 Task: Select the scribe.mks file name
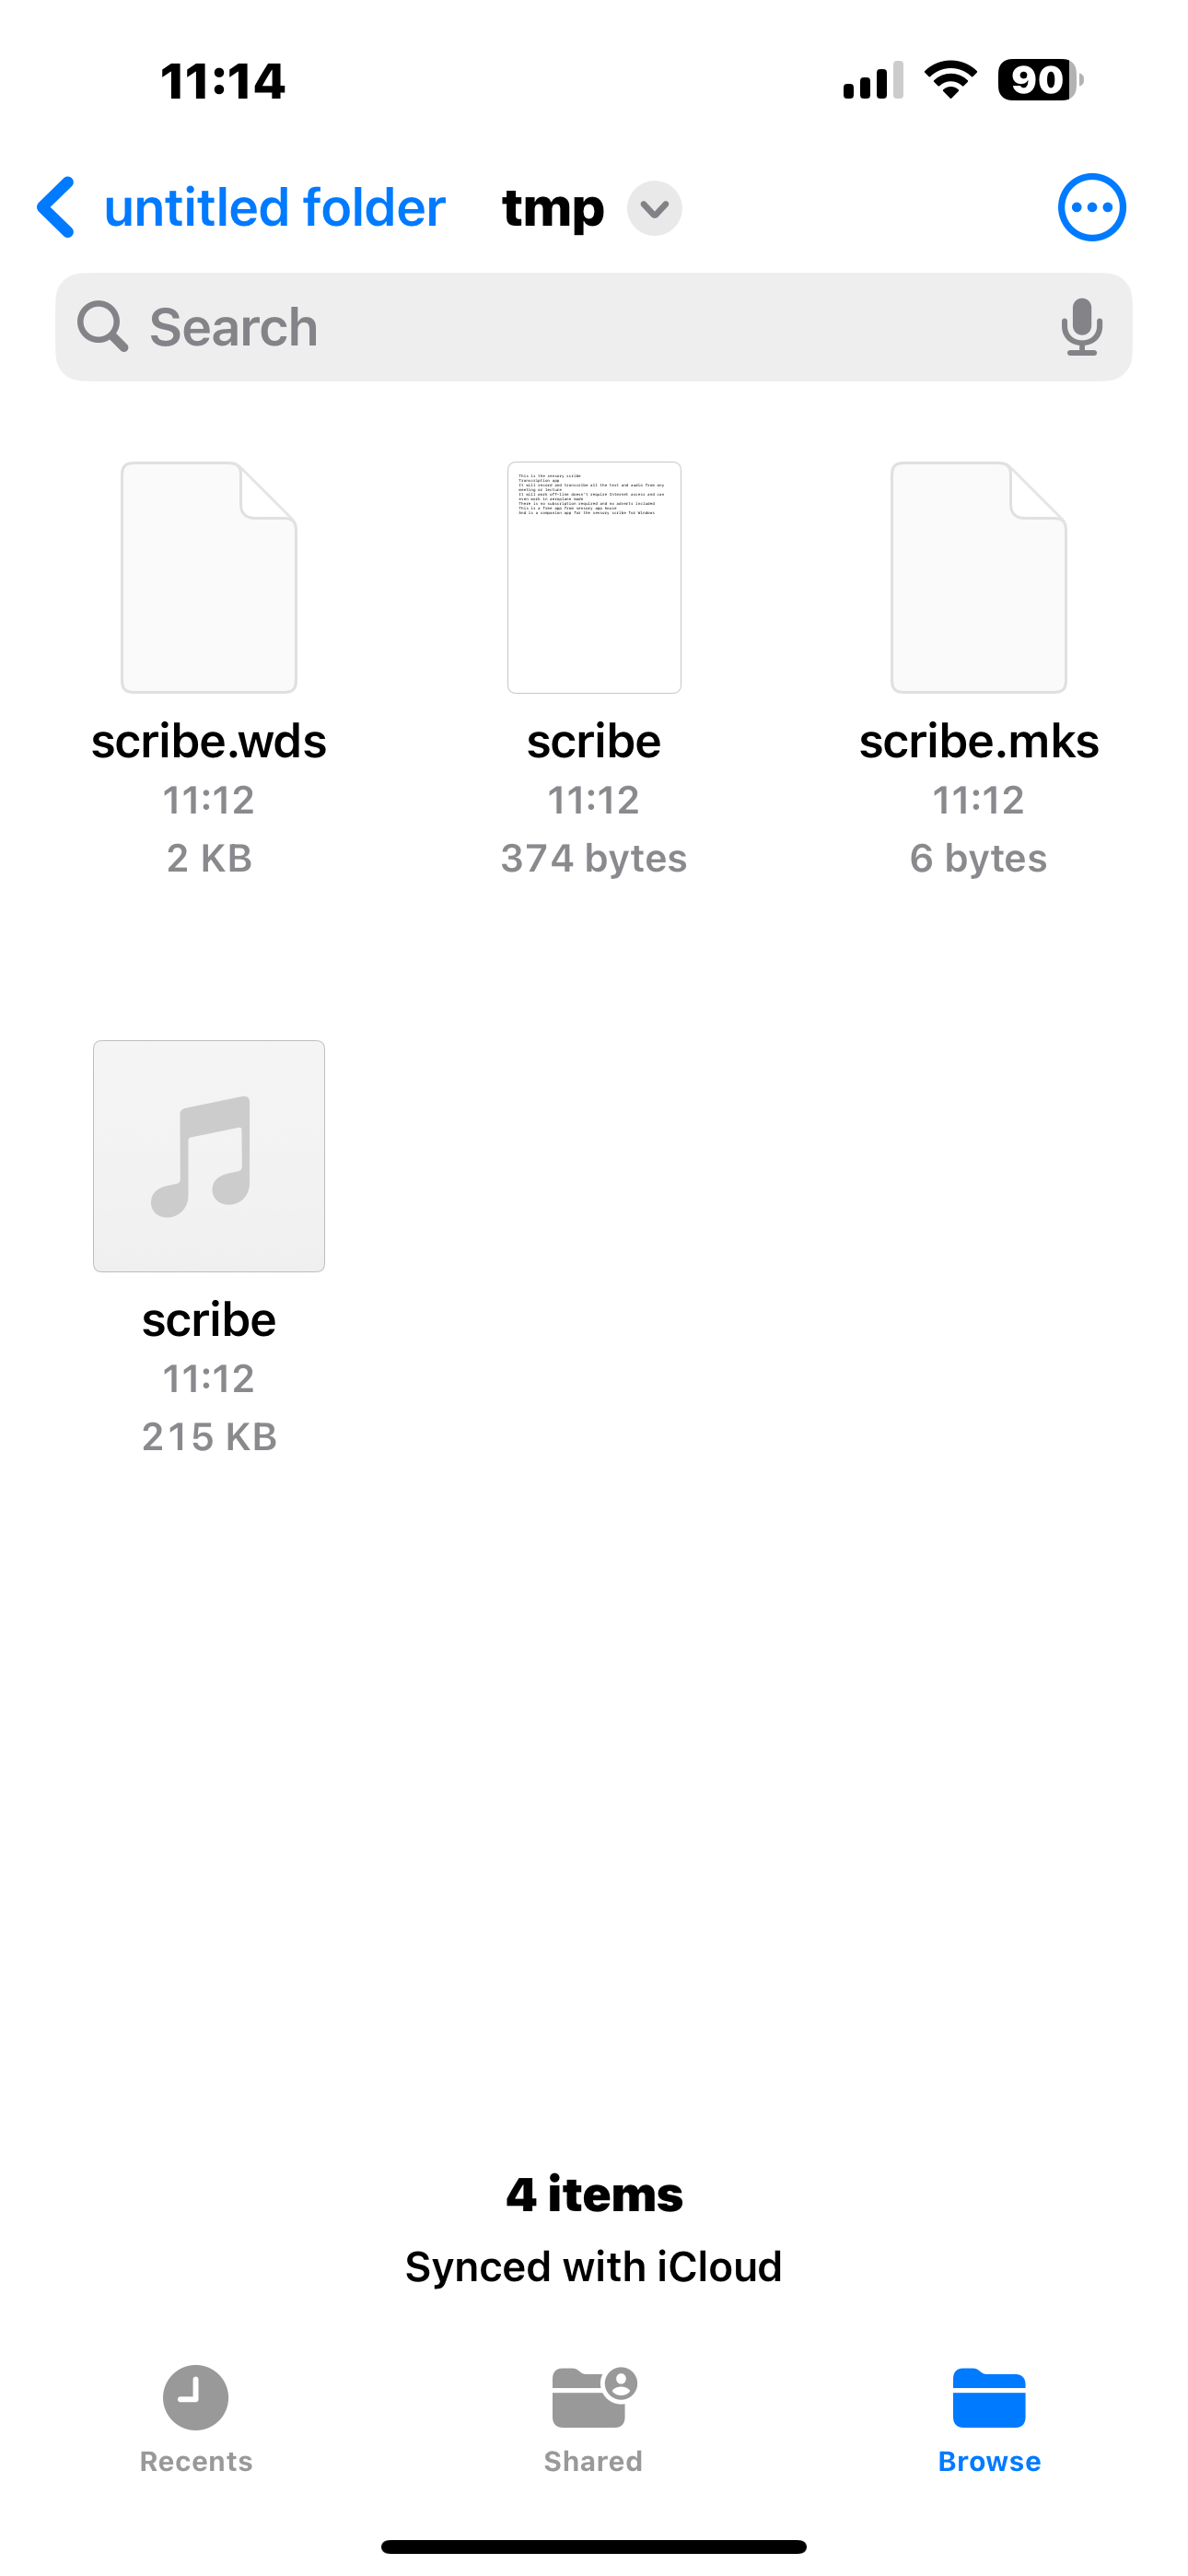[x=979, y=741]
